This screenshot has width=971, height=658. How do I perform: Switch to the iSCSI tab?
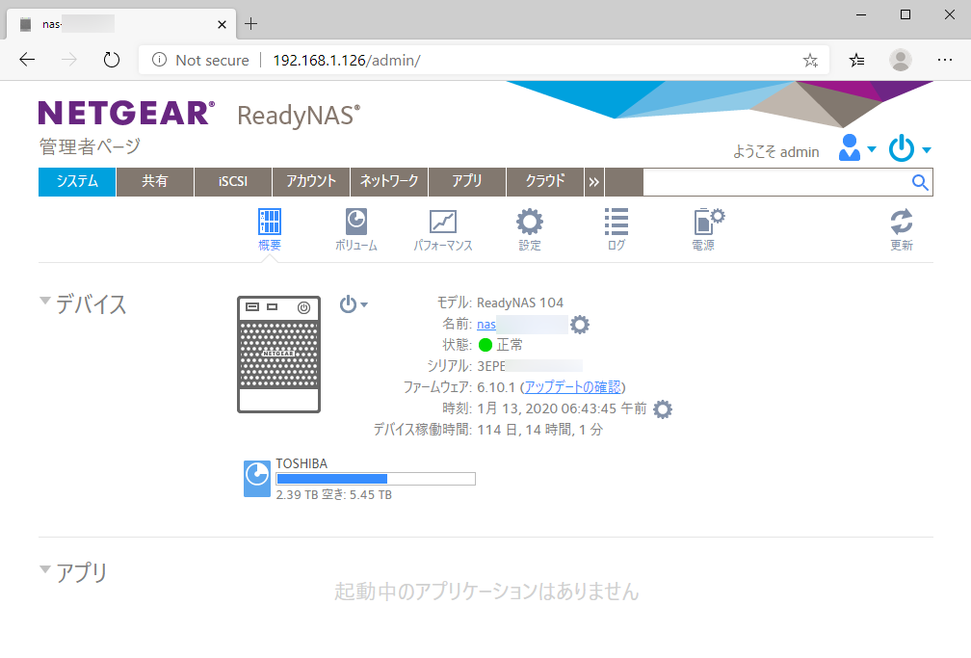pos(233,182)
